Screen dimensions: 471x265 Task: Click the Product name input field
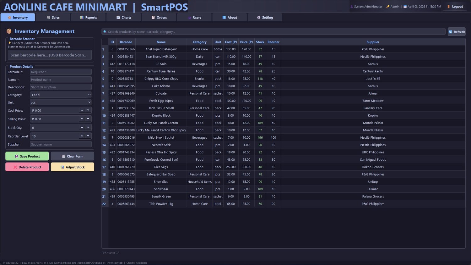tap(61, 80)
